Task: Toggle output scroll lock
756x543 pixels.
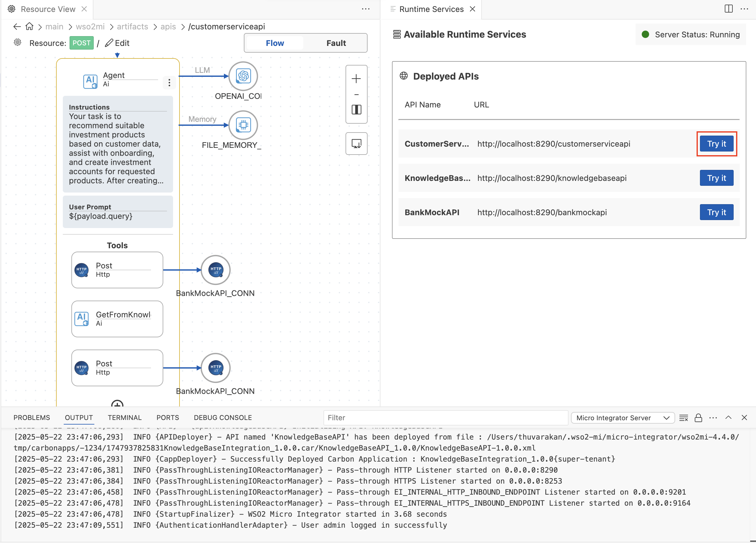Action: pyautogui.click(x=698, y=418)
